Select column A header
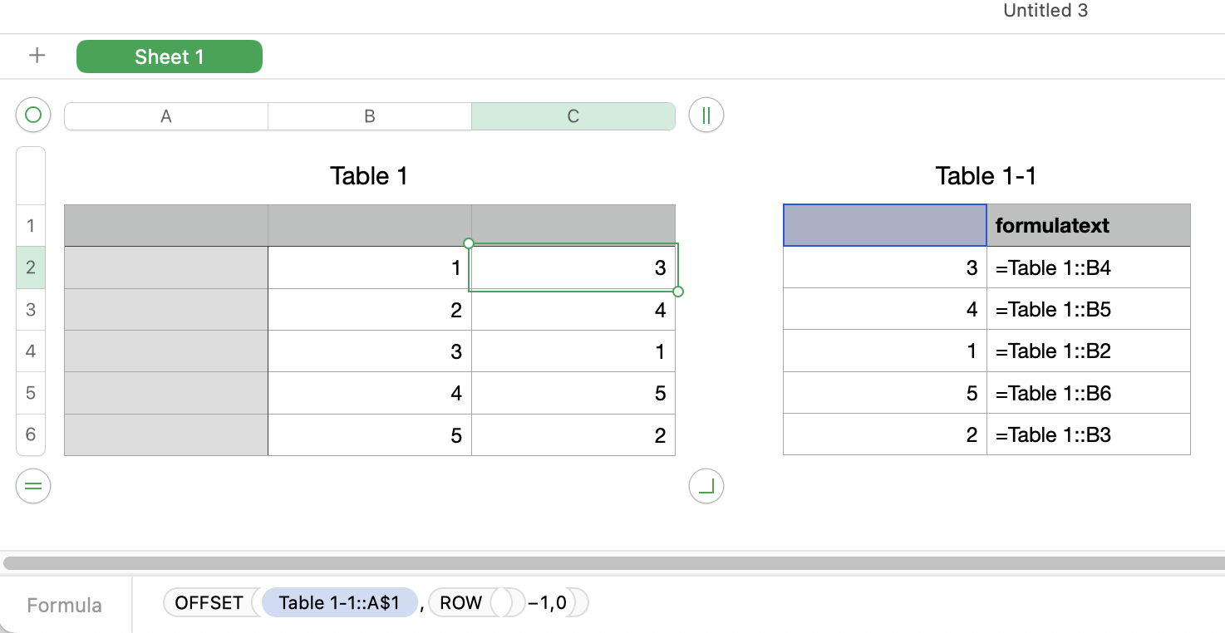Screen dimensions: 1225x633 [x=166, y=116]
